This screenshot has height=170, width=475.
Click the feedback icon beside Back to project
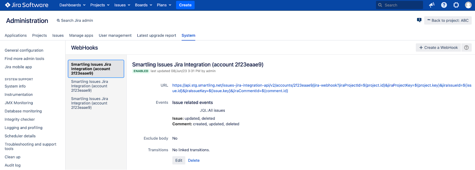pos(419,20)
